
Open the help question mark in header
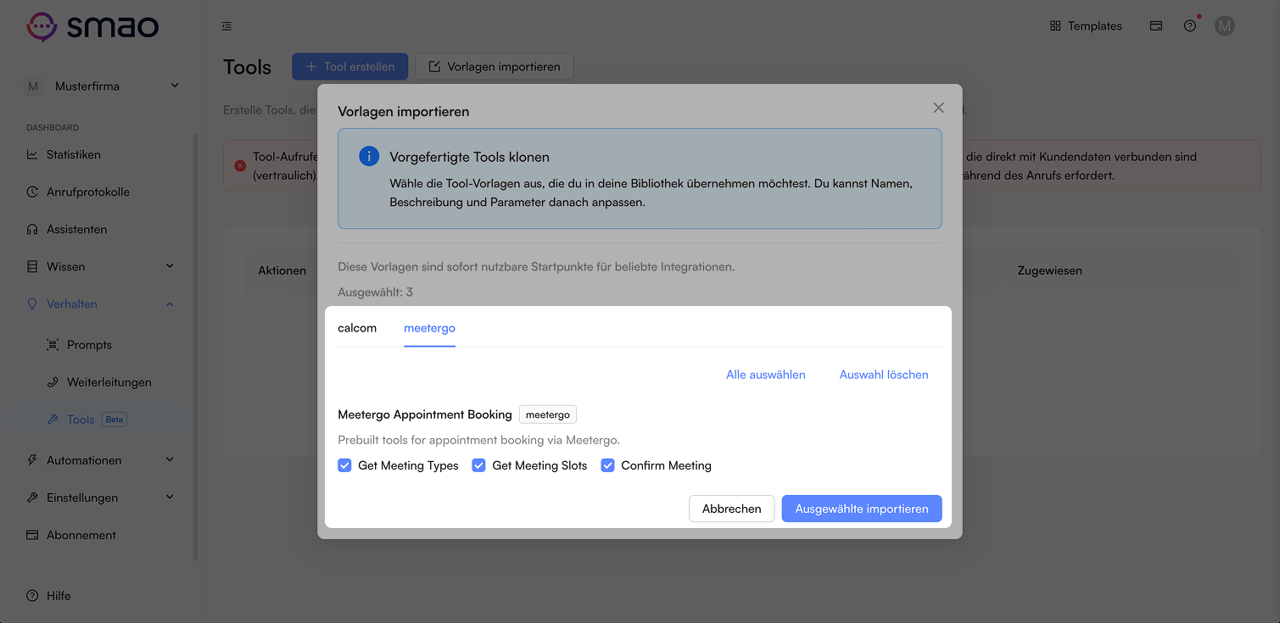[1190, 26]
